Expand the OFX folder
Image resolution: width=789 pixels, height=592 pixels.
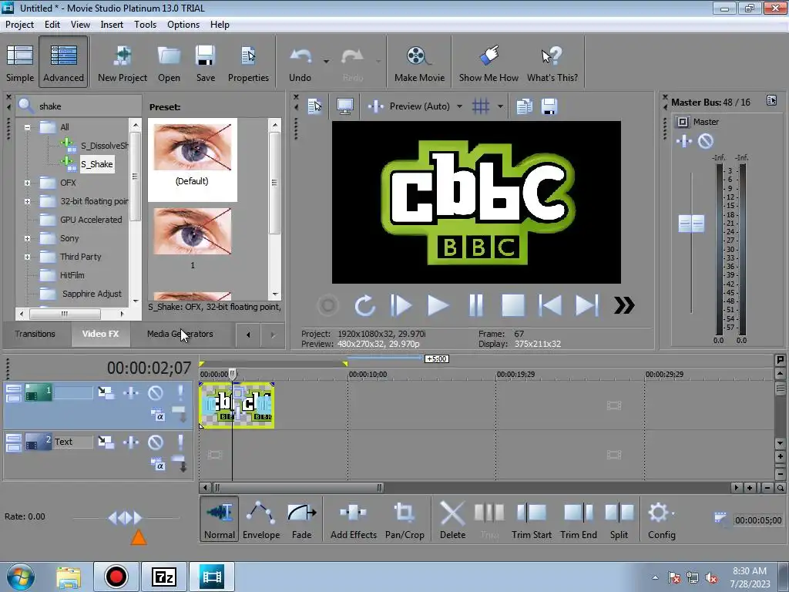tap(27, 183)
